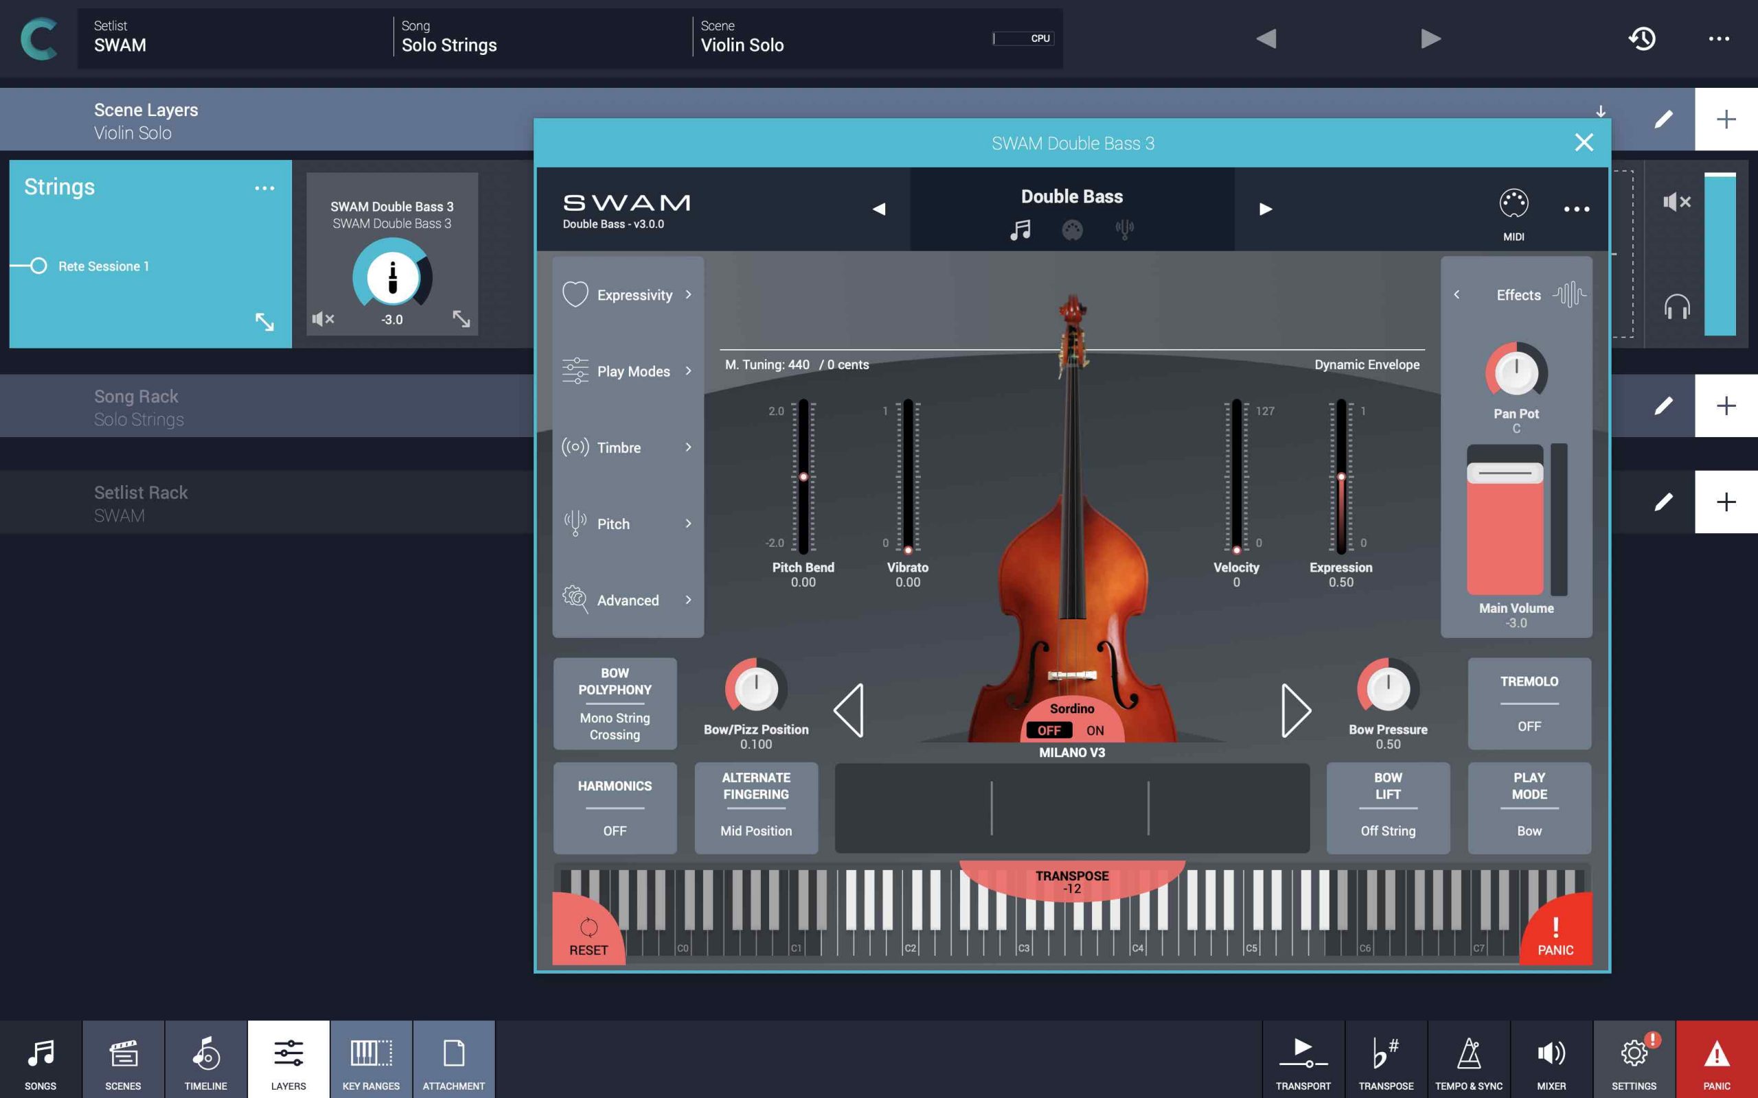Adjust the module volume knob at -3.0
The image size is (1758, 1098).
pyautogui.click(x=392, y=277)
